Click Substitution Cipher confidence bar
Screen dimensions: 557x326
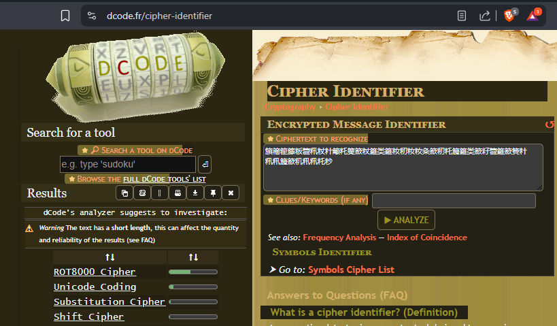pos(193,301)
